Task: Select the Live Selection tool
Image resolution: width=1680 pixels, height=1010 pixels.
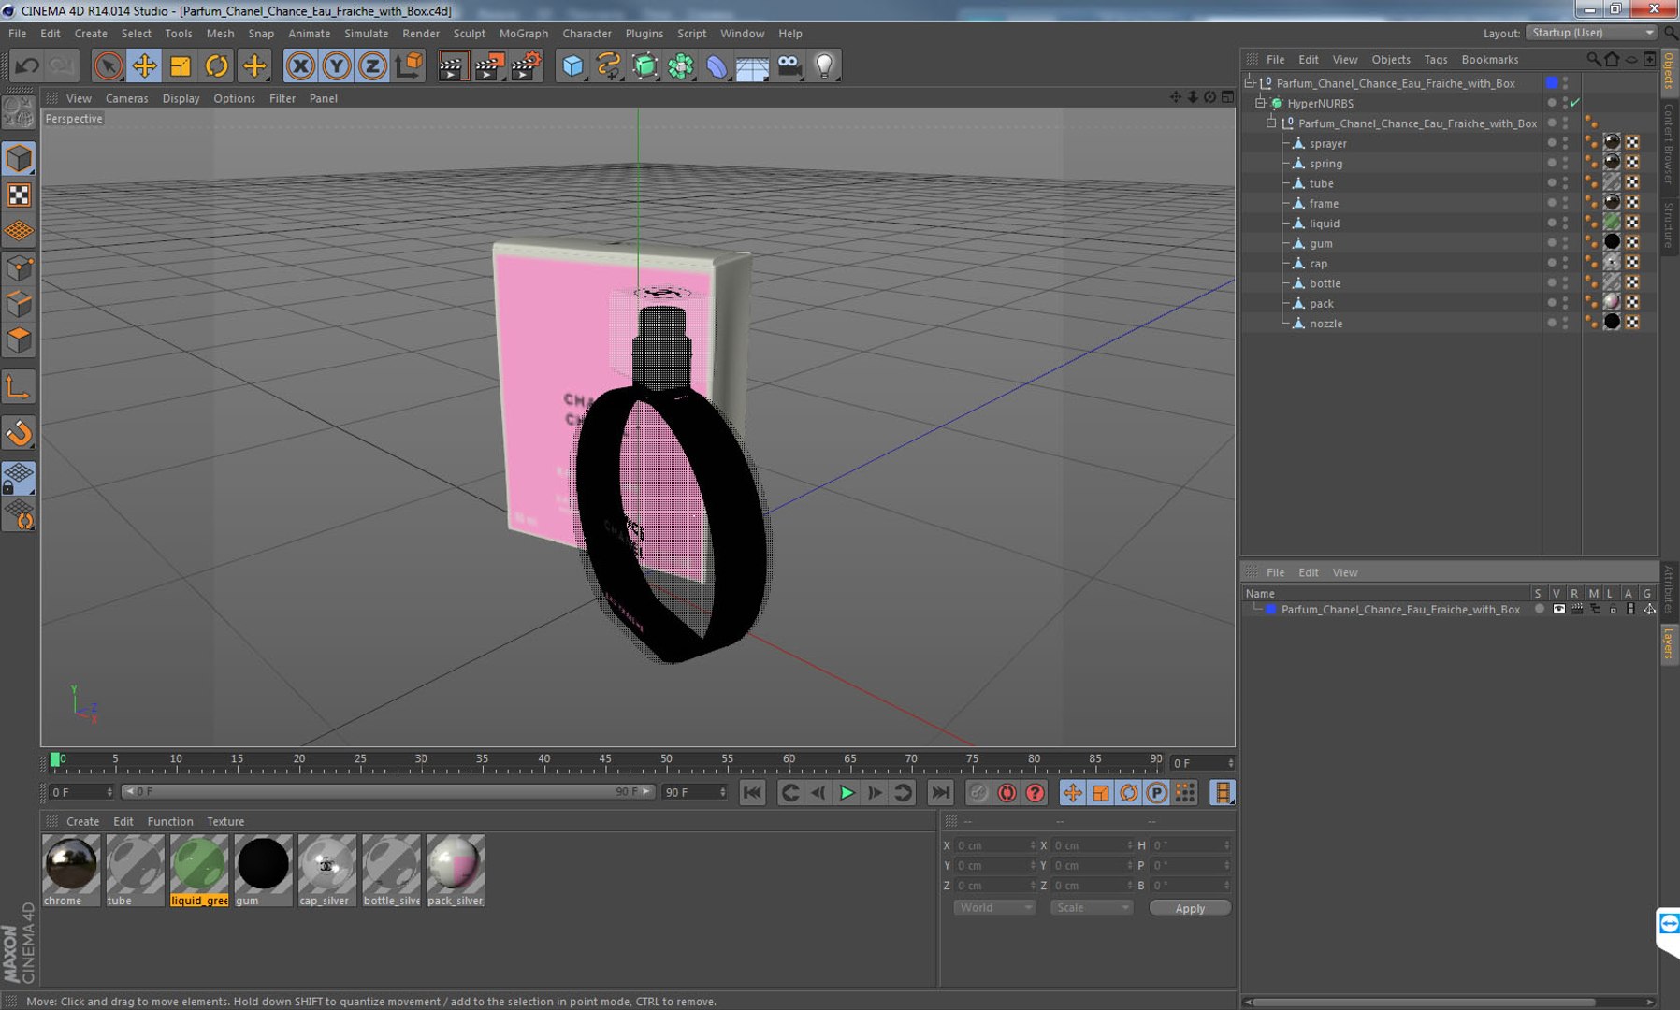Action: 108,65
